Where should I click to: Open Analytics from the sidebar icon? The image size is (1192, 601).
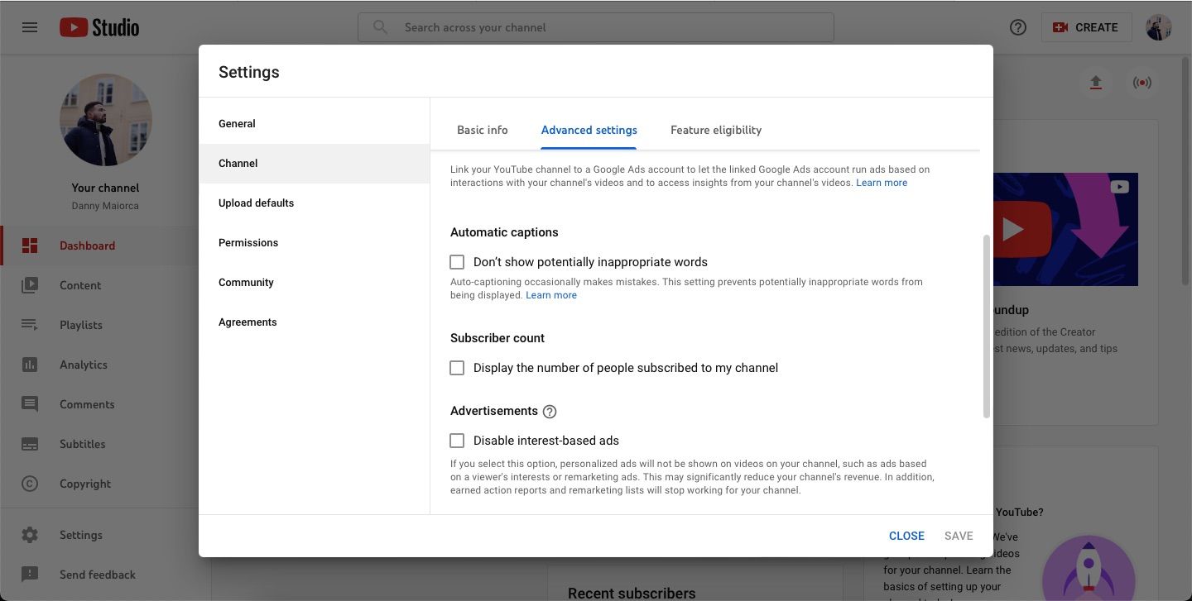30,365
